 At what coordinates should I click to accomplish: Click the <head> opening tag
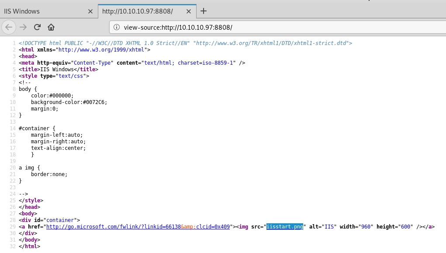[28, 56]
